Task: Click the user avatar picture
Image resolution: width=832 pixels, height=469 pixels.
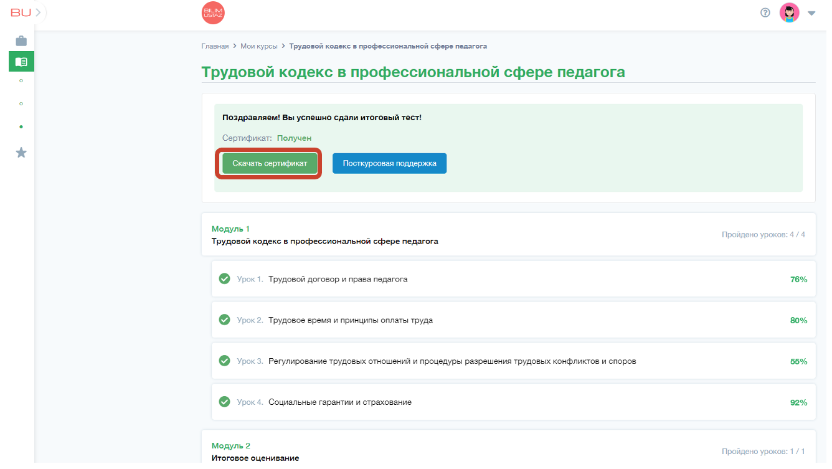Action: (x=790, y=12)
